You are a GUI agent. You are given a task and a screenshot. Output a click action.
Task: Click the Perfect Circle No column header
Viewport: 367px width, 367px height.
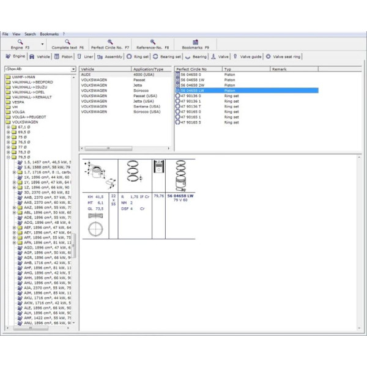197,70
